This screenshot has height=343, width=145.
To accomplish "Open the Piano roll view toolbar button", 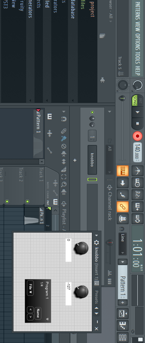I will [x=122, y=326].
